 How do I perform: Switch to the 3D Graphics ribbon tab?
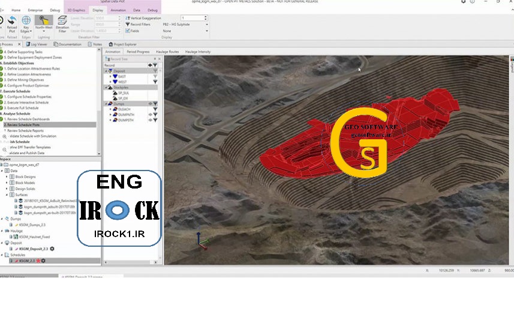[76, 10]
